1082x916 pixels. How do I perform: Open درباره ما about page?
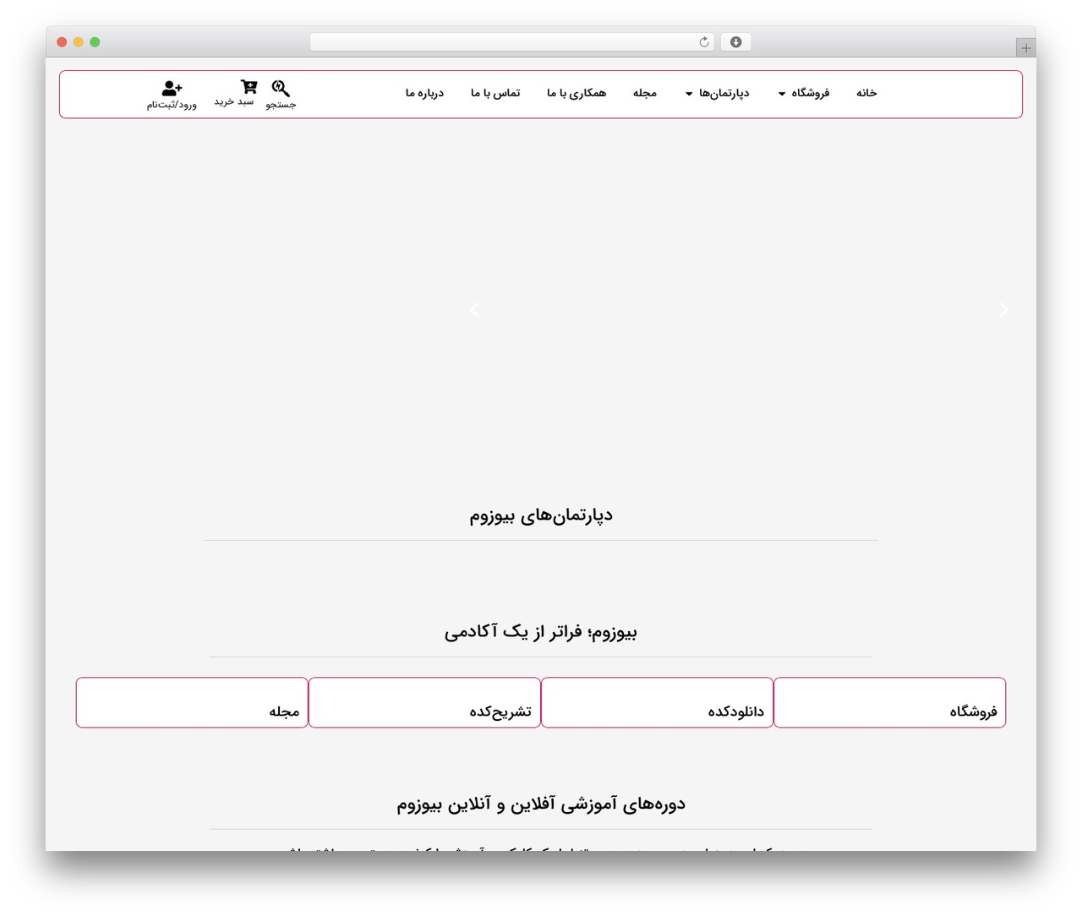[x=424, y=93]
